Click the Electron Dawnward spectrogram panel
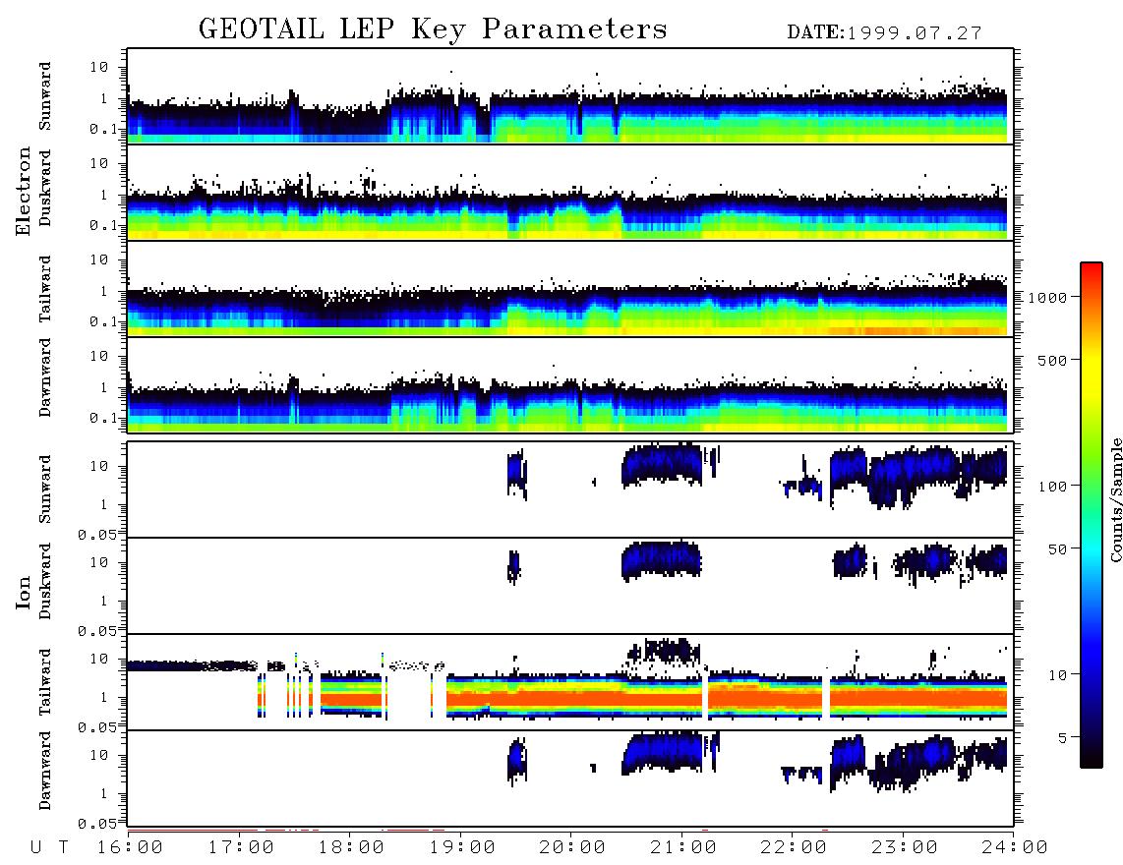The height and width of the screenshot is (865, 1123). pos(570,384)
